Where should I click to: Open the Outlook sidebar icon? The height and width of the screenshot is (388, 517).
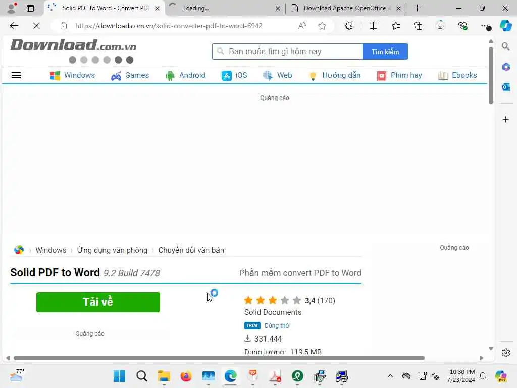(506, 87)
